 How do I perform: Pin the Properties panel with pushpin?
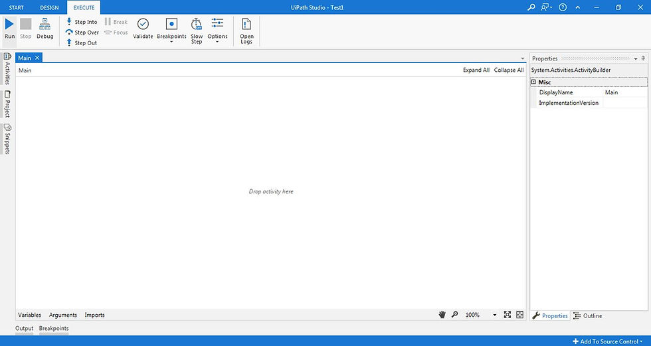click(643, 58)
